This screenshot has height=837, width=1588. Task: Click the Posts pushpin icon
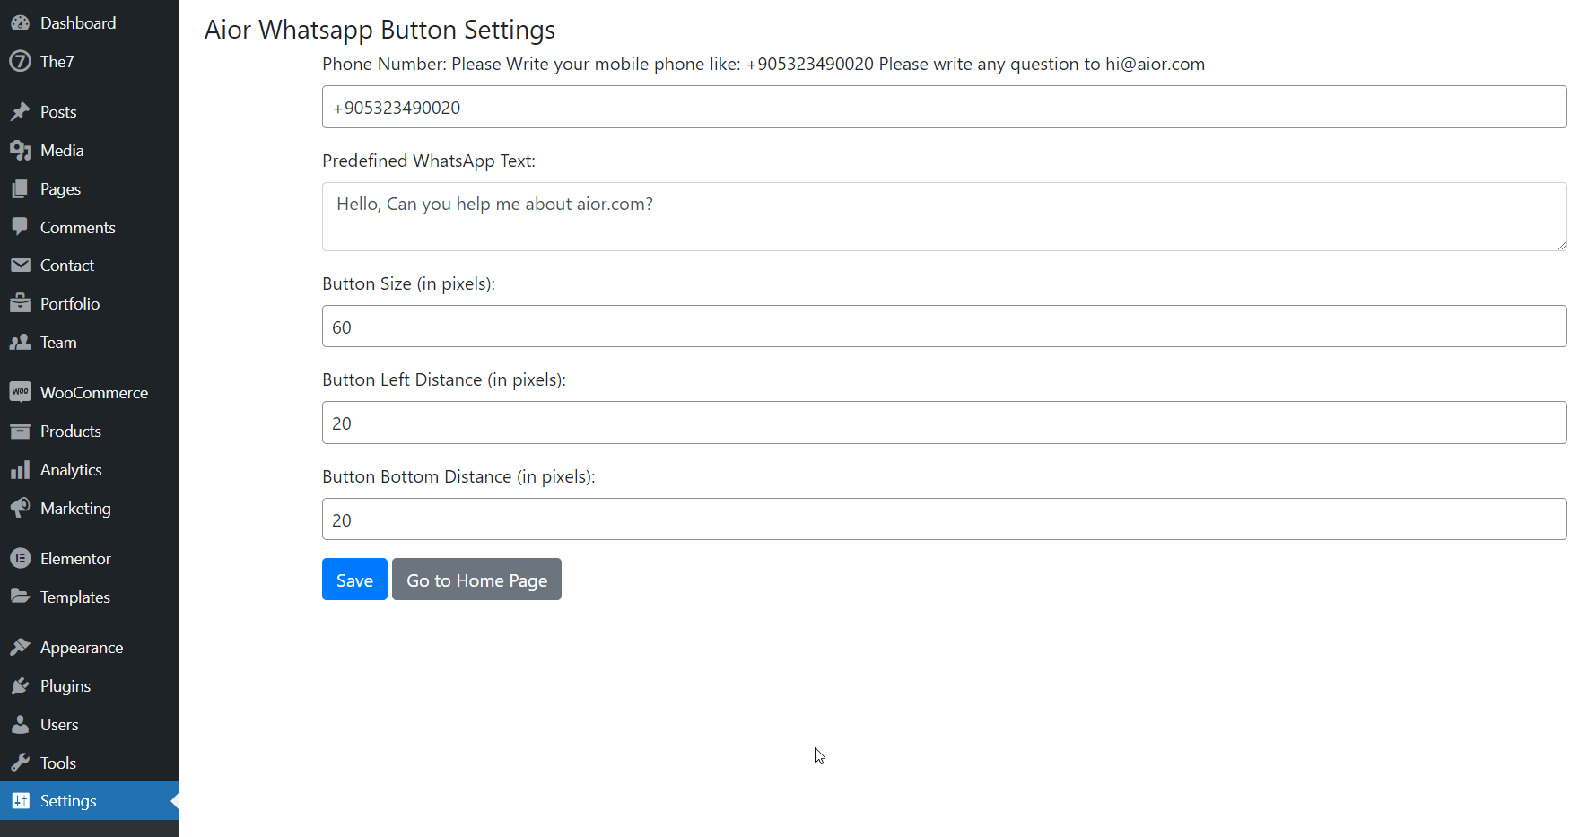20,112
